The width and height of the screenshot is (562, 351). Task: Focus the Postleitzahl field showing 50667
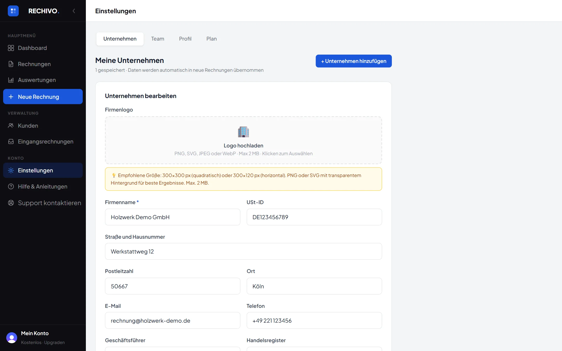click(x=173, y=286)
